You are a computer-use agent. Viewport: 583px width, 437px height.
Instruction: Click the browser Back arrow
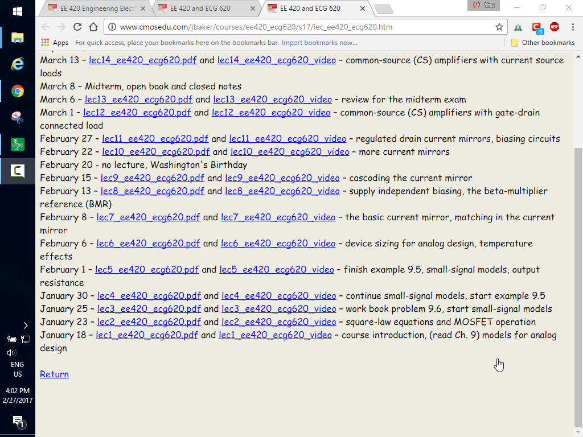point(46,27)
